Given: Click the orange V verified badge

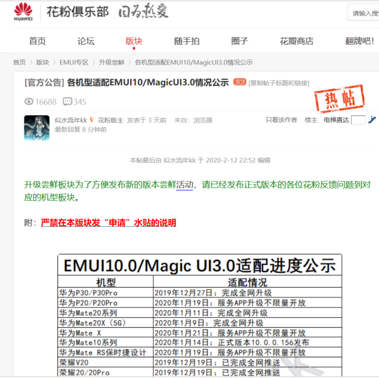Looking at the screenshot, I should 92,120.
